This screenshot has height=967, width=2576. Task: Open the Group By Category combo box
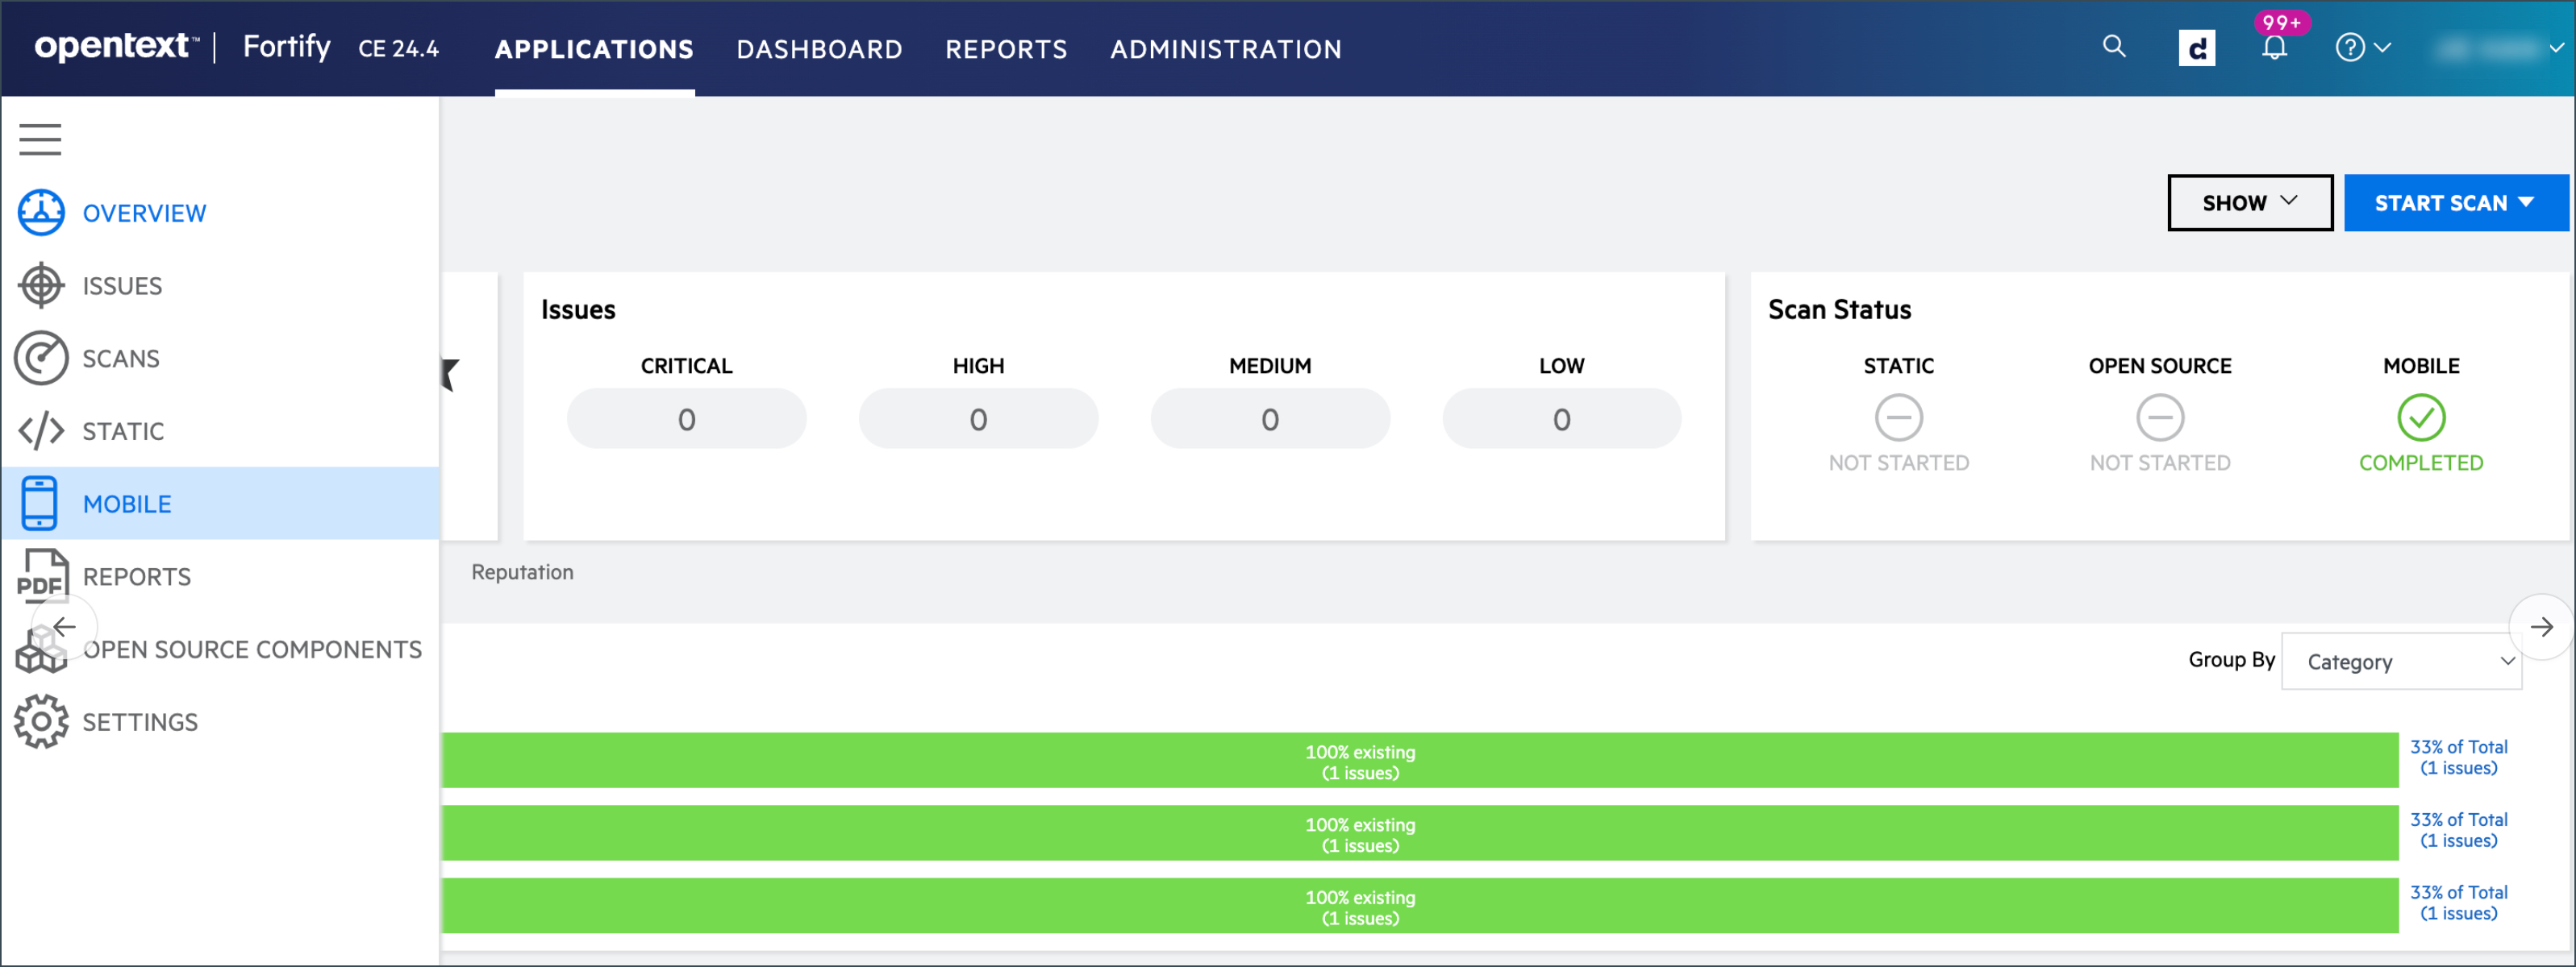(2401, 662)
